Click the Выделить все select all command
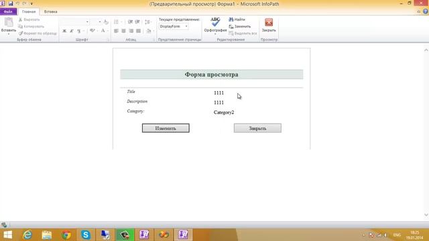The height and width of the screenshot is (241, 429). 243,33
